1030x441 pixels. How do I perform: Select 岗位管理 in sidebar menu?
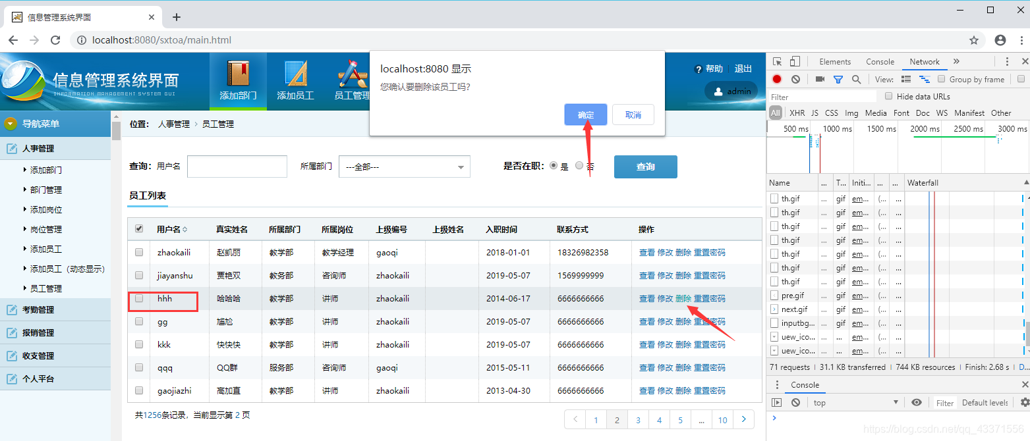(x=46, y=229)
